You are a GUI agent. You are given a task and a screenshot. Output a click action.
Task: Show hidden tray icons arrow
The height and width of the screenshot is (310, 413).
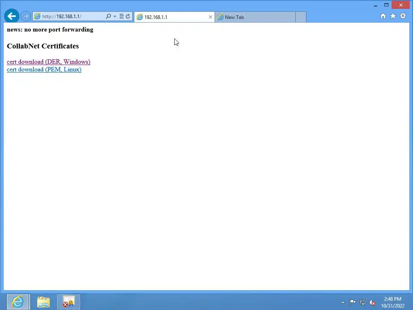tap(343, 302)
